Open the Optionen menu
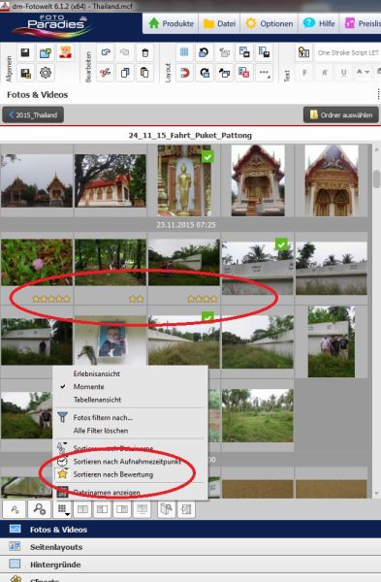 [x=269, y=23]
